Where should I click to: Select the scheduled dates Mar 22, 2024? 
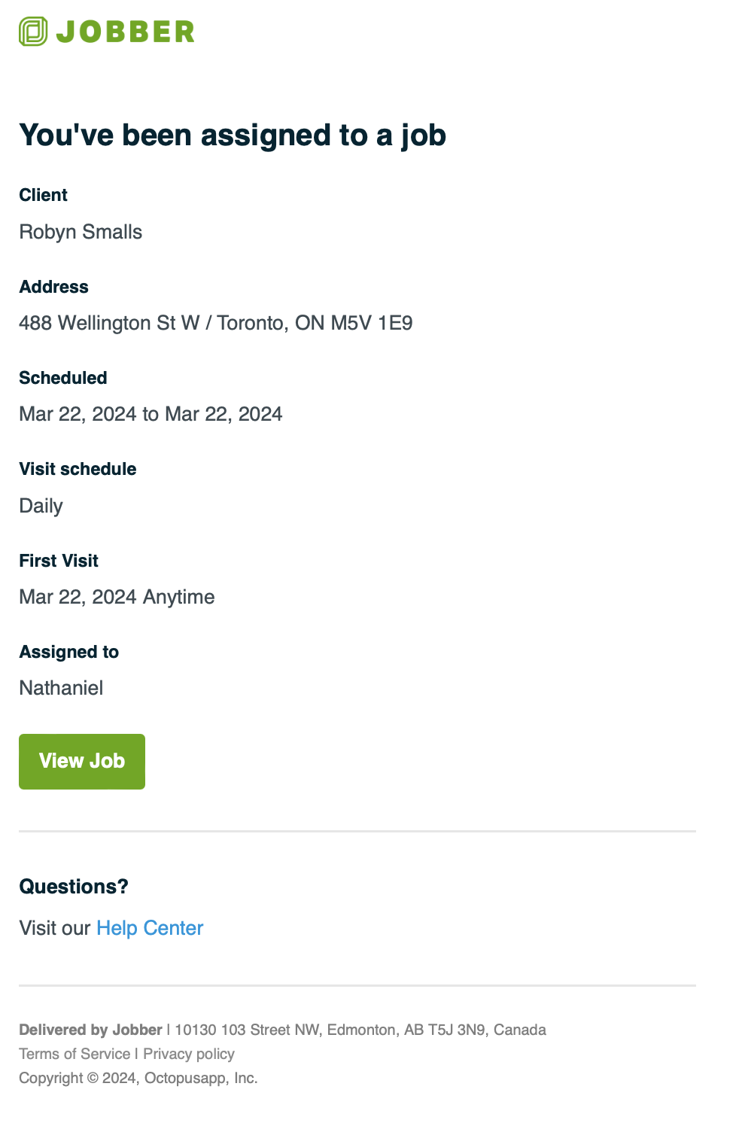[151, 413]
